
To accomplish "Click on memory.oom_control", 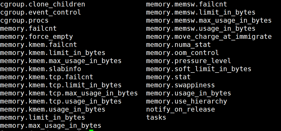I will coord(183,53).
